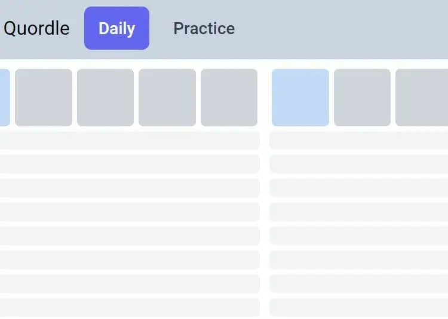The width and height of the screenshot is (448, 319).
Task: Open the Practice tab
Action: click(204, 28)
